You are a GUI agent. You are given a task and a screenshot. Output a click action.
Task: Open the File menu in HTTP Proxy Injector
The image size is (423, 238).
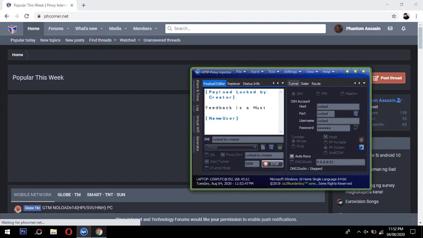click(241, 72)
